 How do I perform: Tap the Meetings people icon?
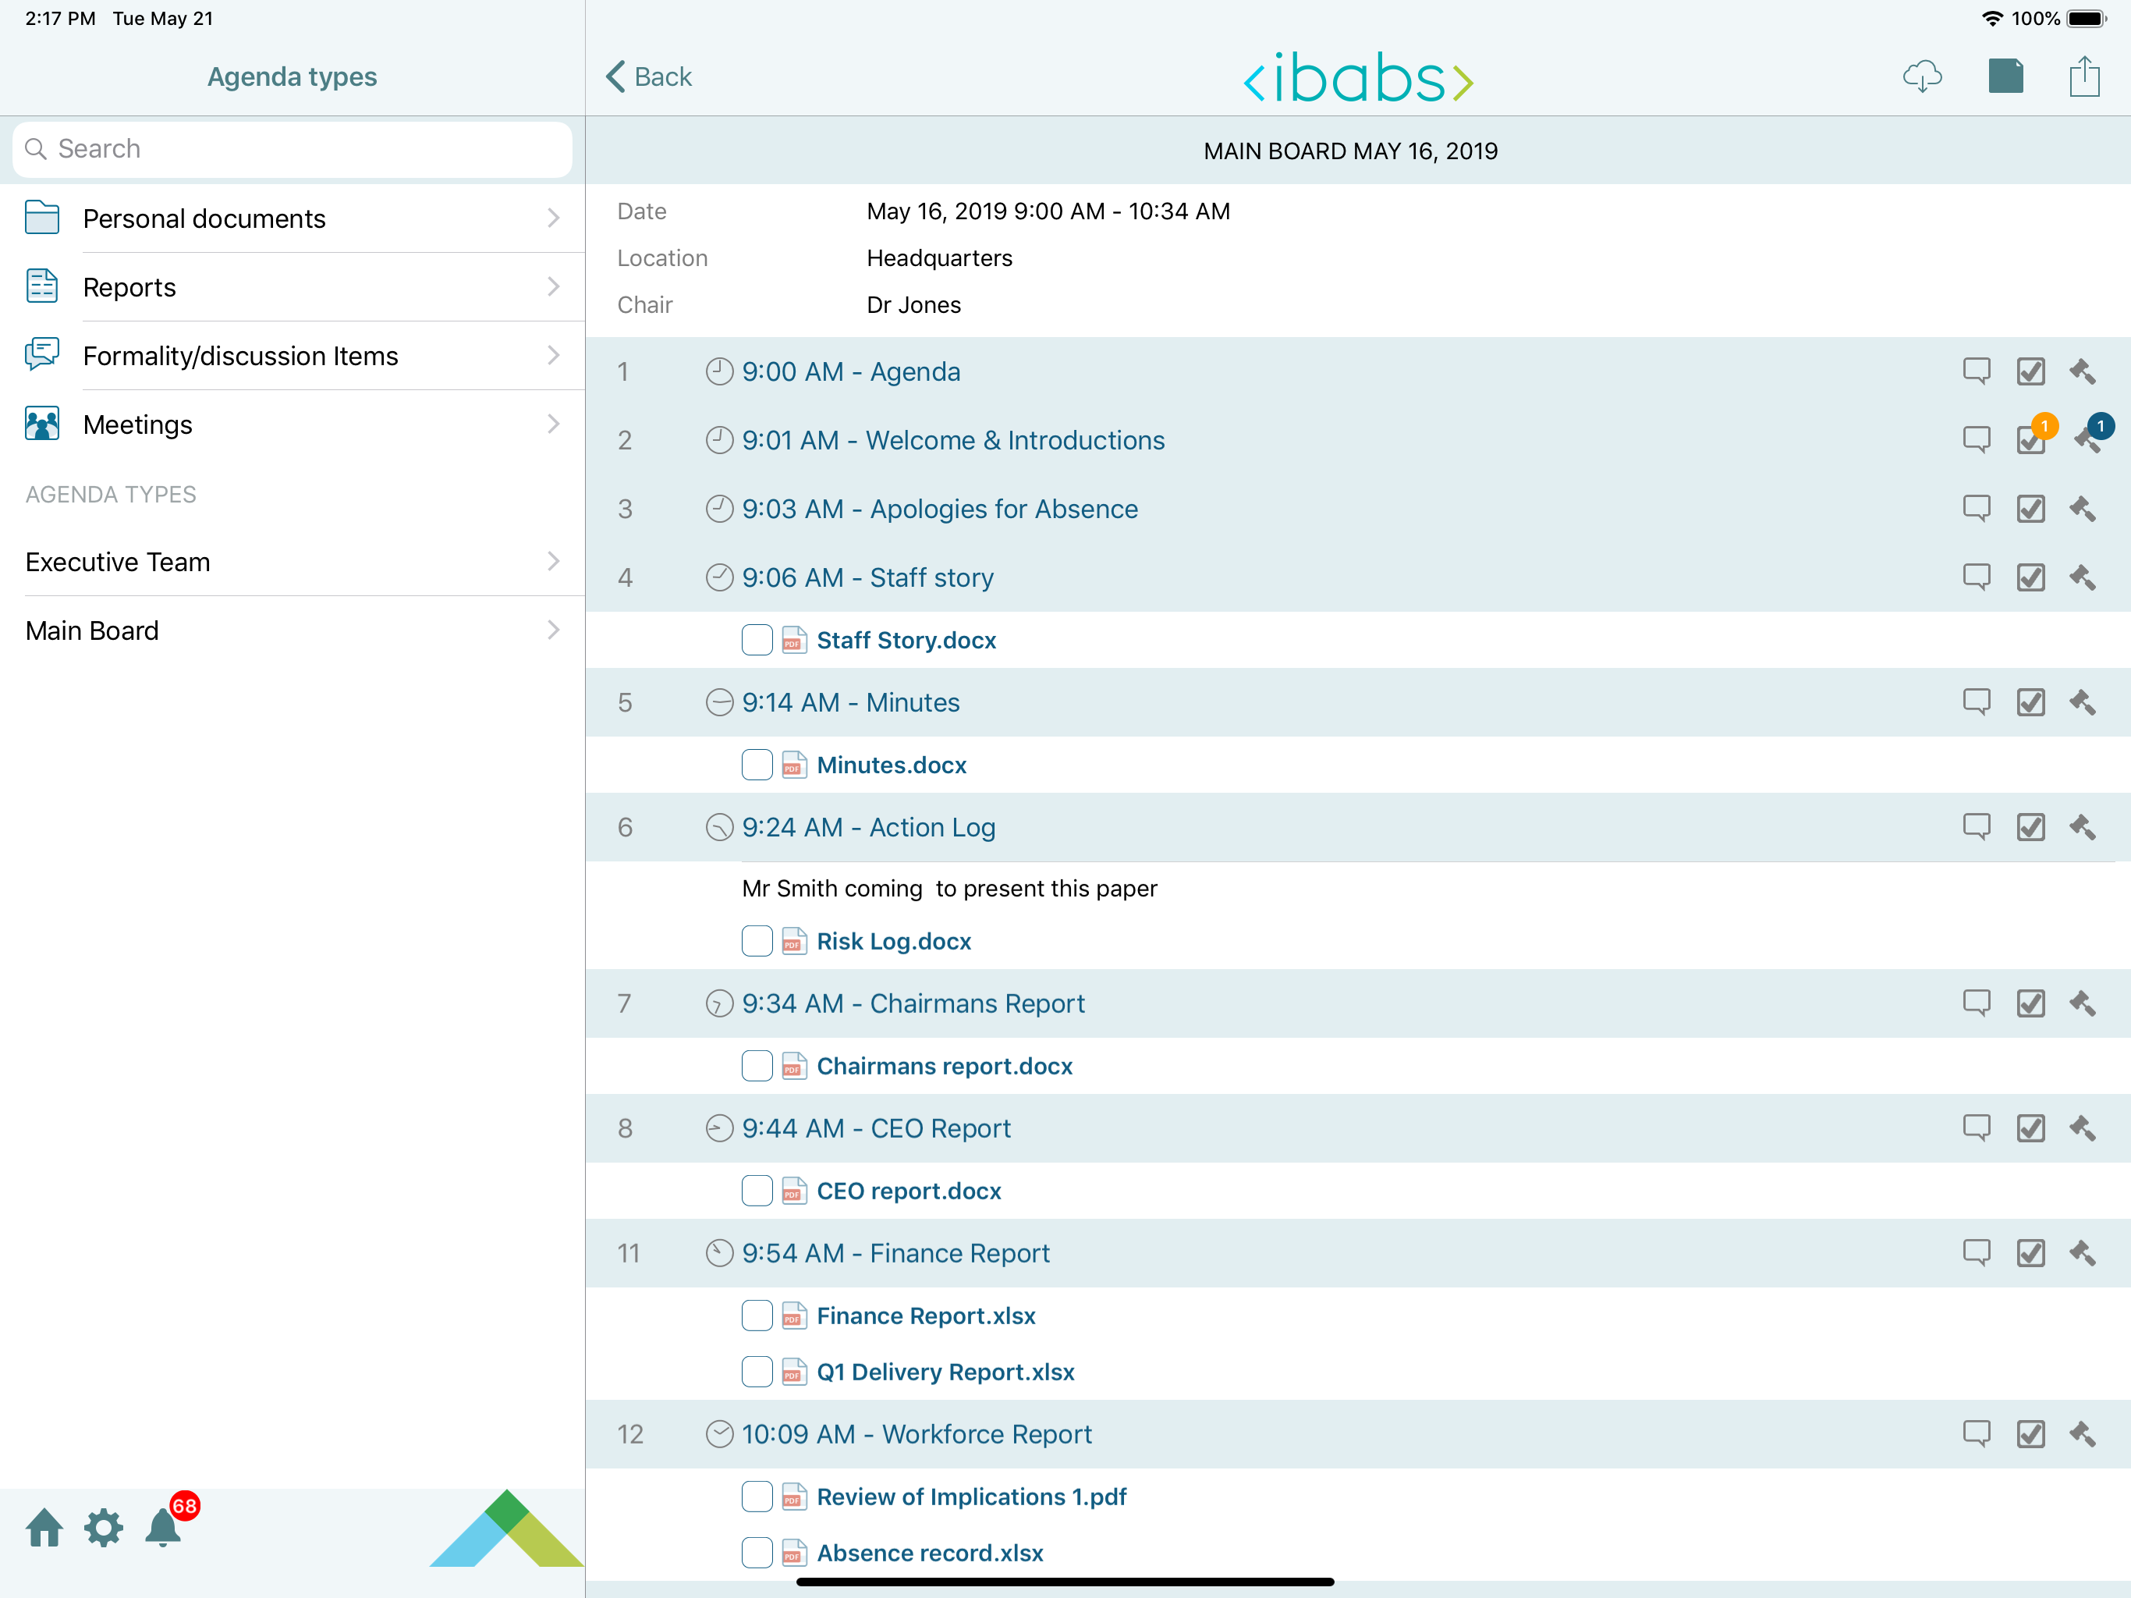[x=41, y=424]
